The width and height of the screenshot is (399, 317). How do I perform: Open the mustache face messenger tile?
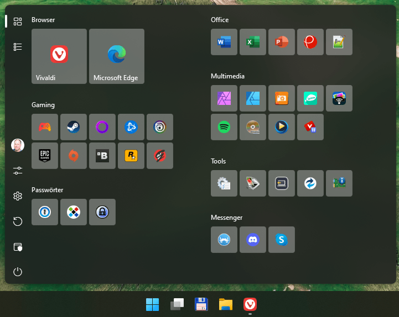click(224, 240)
